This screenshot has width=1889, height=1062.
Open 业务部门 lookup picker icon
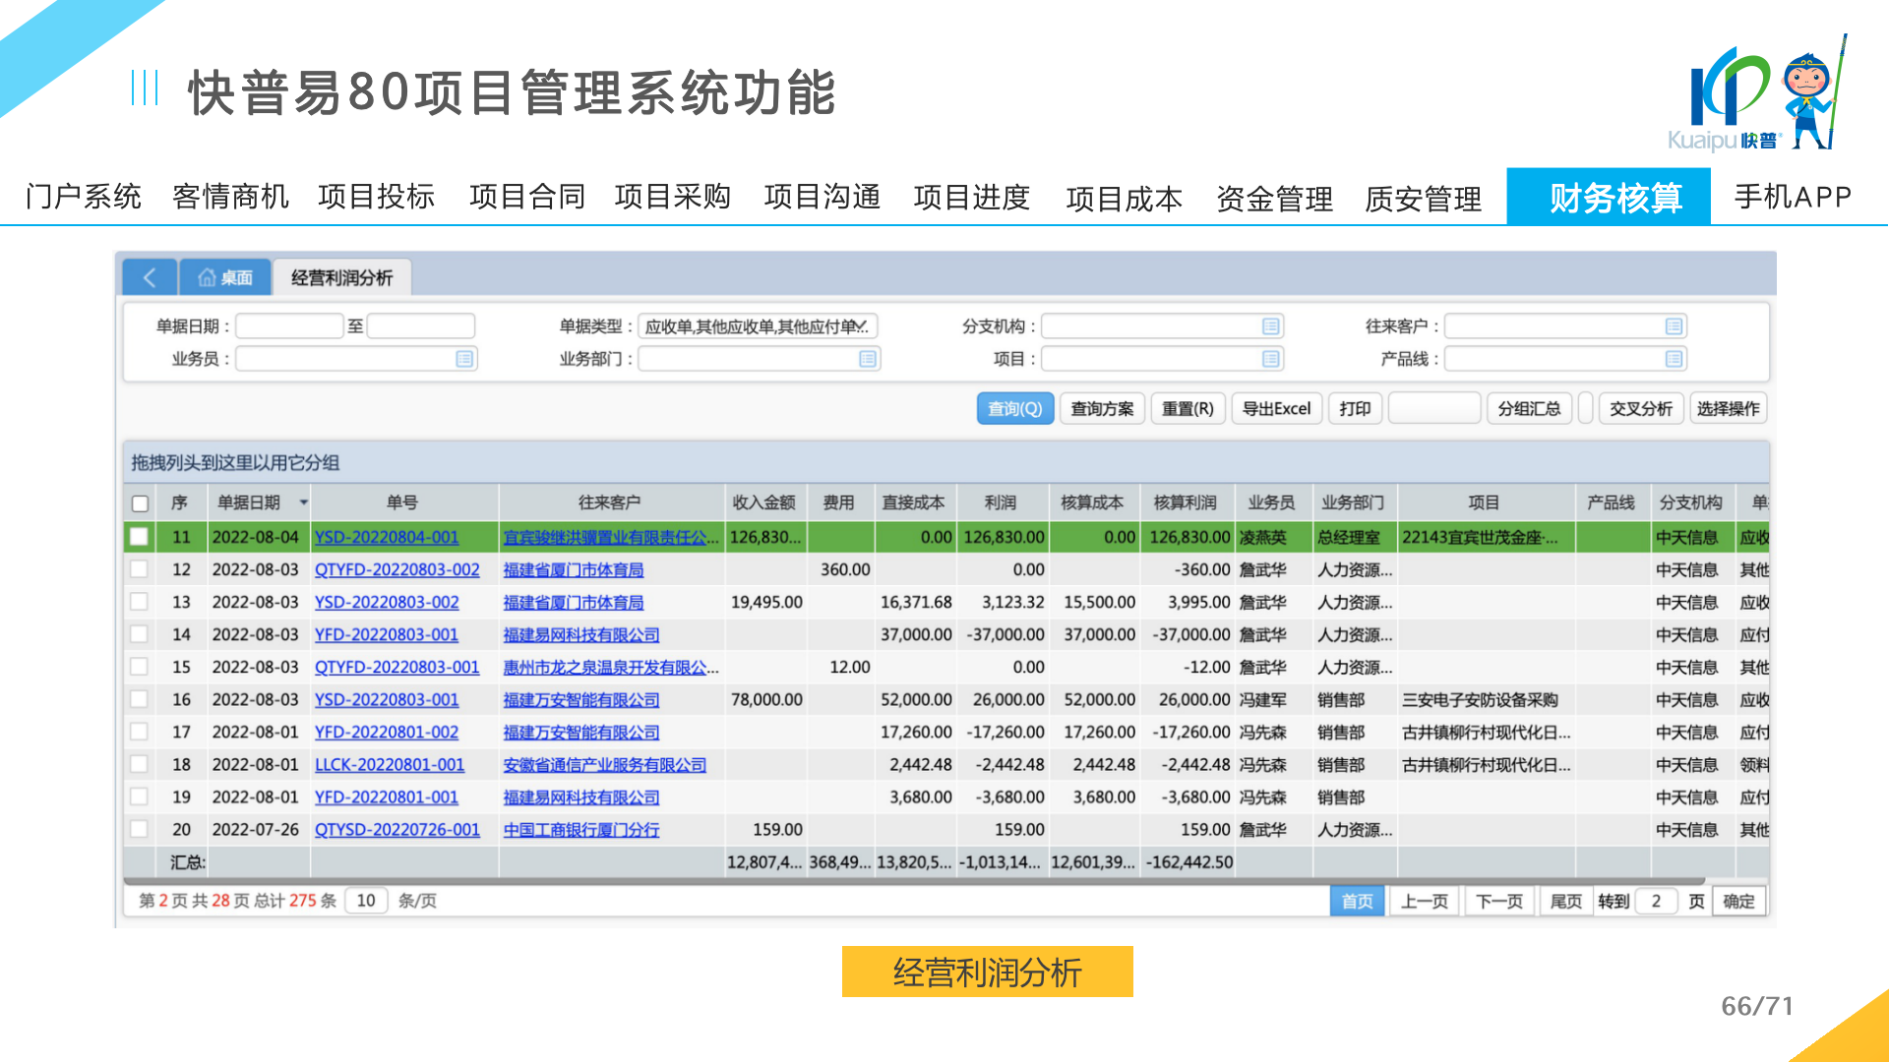pos(867,359)
